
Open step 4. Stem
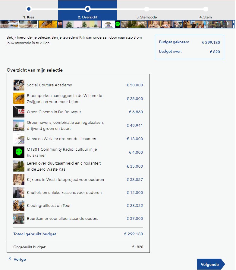(205, 17)
